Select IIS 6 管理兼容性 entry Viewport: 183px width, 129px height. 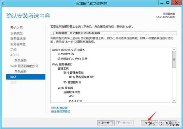(x=74, y=73)
